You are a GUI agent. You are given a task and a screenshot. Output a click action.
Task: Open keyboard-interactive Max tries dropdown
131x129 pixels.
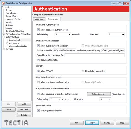[x=105, y=99]
